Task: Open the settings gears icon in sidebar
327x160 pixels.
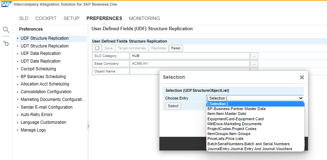Action: coord(6,43)
